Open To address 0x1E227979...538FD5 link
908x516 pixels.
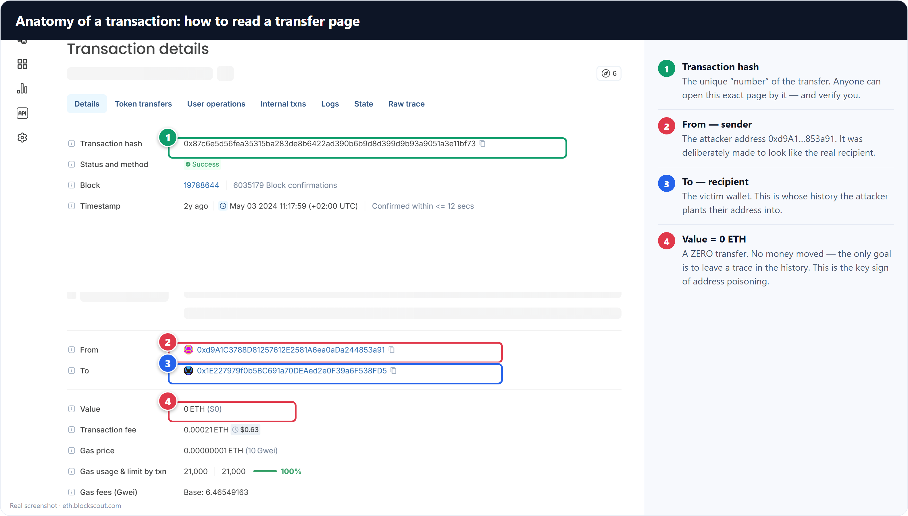[292, 371]
